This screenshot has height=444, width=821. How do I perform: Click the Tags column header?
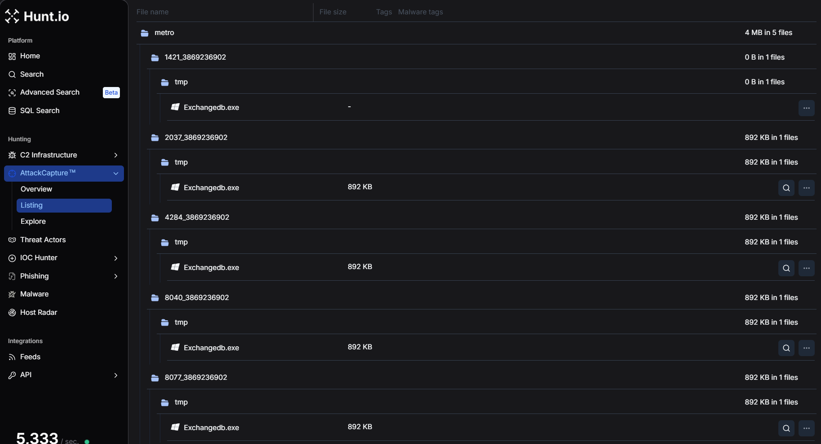384,12
